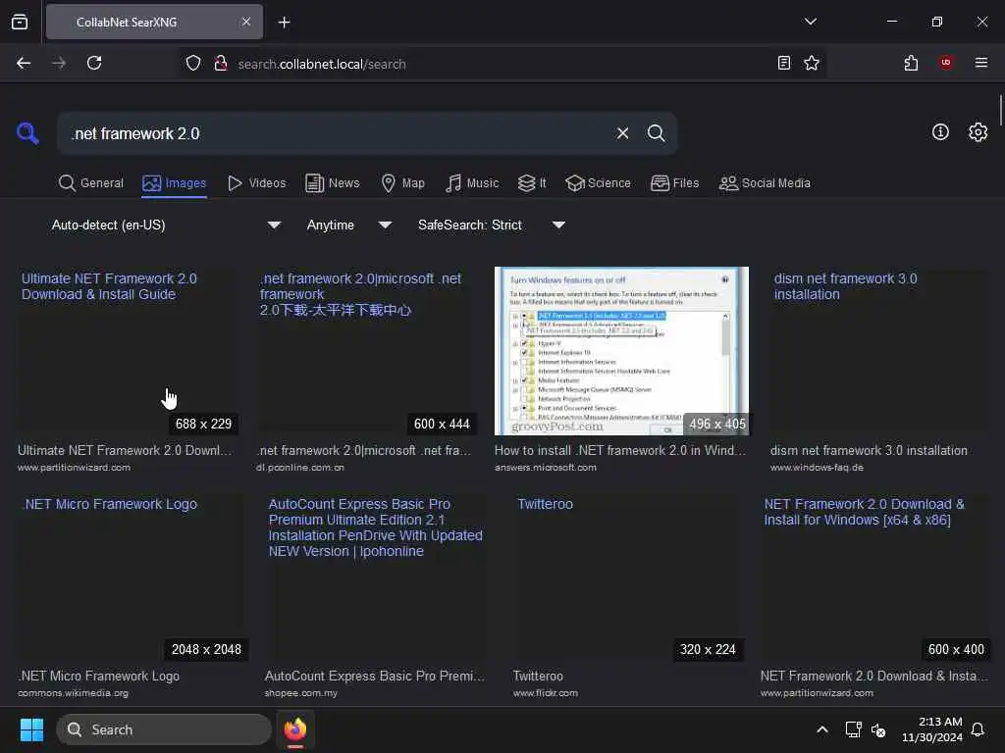1005x753 pixels.
Task: Open the network tray icon
Action: click(x=853, y=729)
